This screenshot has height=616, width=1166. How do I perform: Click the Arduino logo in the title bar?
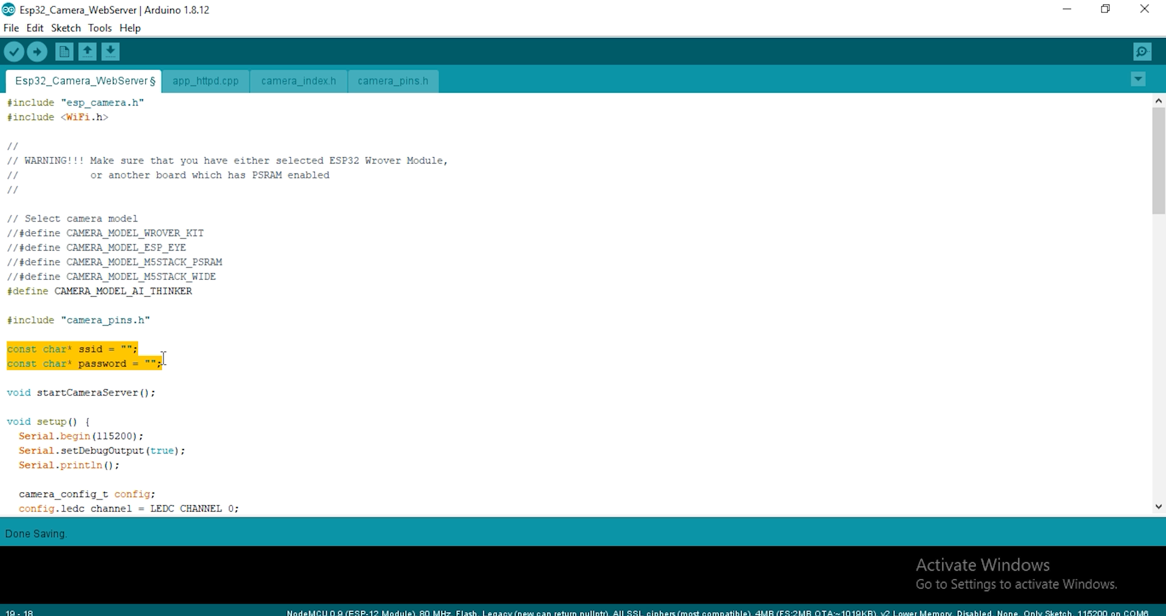(x=9, y=10)
